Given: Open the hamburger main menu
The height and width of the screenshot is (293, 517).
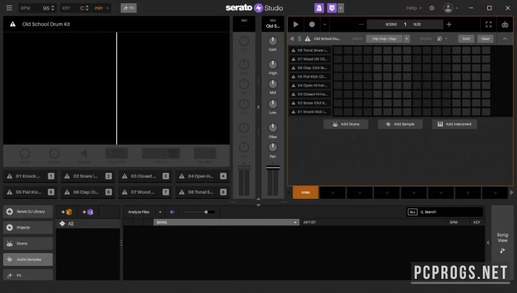Looking at the screenshot, I should click(x=9, y=8).
